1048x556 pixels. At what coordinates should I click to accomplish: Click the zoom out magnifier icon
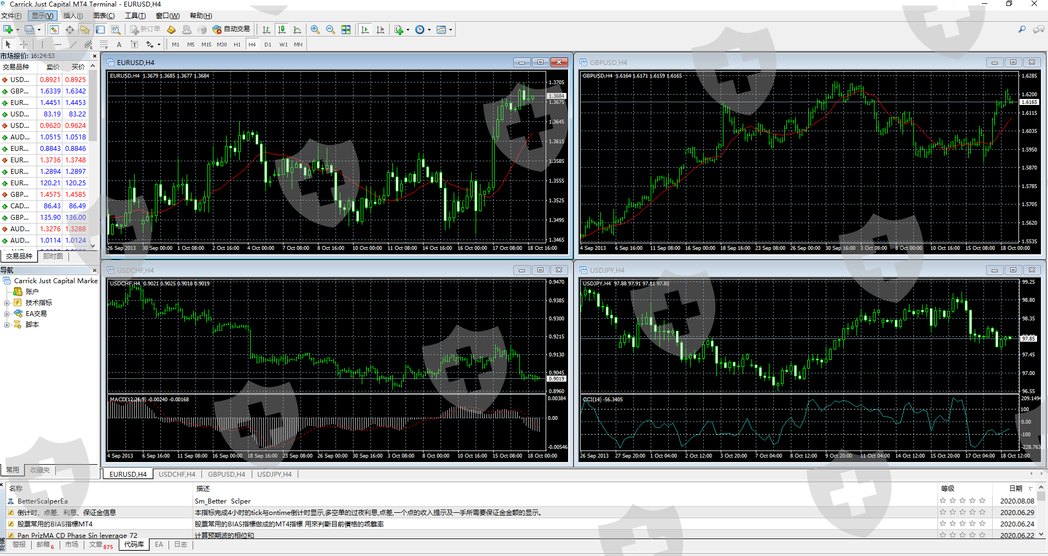pos(331,30)
